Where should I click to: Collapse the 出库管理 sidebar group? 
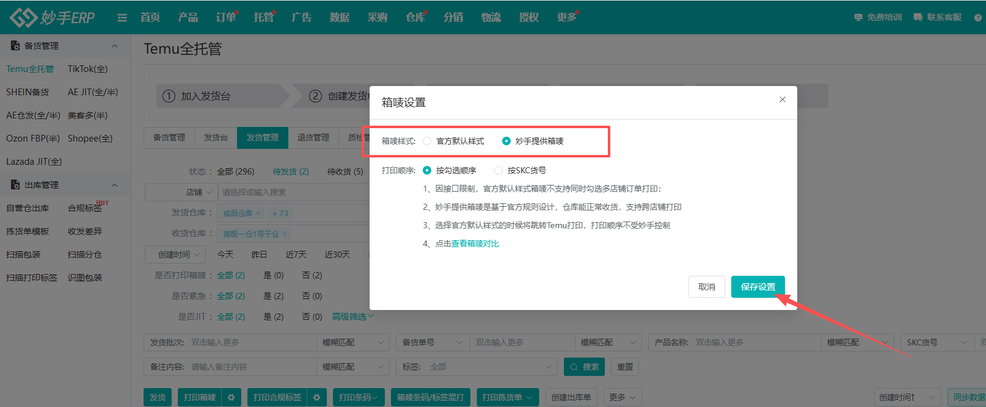click(x=114, y=185)
